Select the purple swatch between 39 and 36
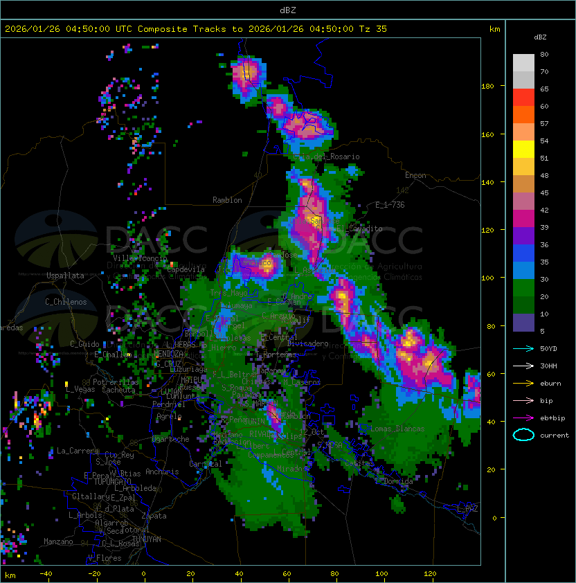The width and height of the screenshot is (576, 583). click(523, 235)
